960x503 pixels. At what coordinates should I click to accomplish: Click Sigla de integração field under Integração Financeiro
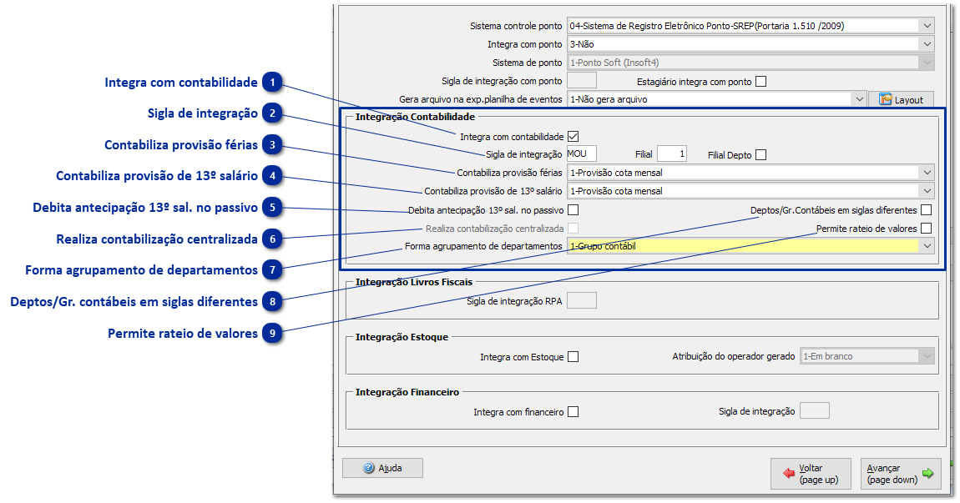[815, 410]
